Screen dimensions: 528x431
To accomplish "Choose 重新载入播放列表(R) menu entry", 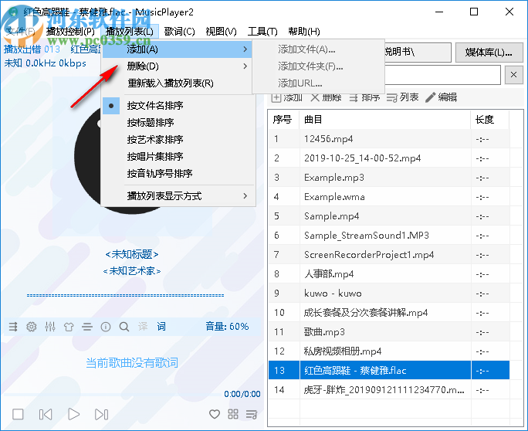I will tap(177, 83).
